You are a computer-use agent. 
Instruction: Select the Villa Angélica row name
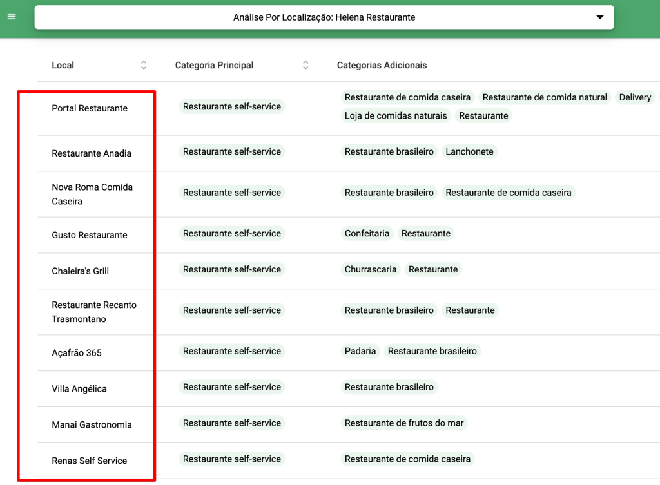tap(79, 388)
